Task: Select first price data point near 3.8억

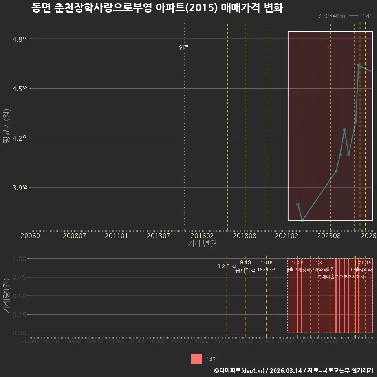Action: coord(298,204)
